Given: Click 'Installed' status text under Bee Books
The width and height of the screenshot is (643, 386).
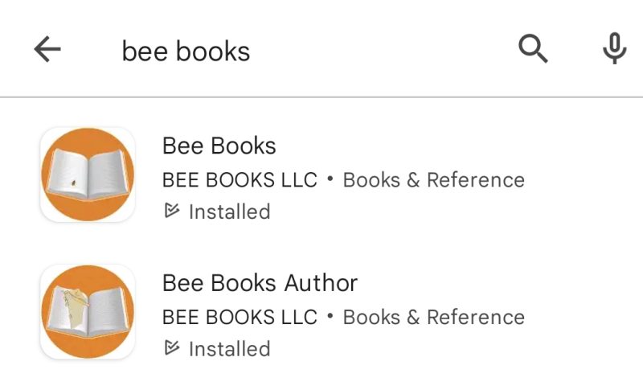Looking at the screenshot, I should tap(229, 212).
